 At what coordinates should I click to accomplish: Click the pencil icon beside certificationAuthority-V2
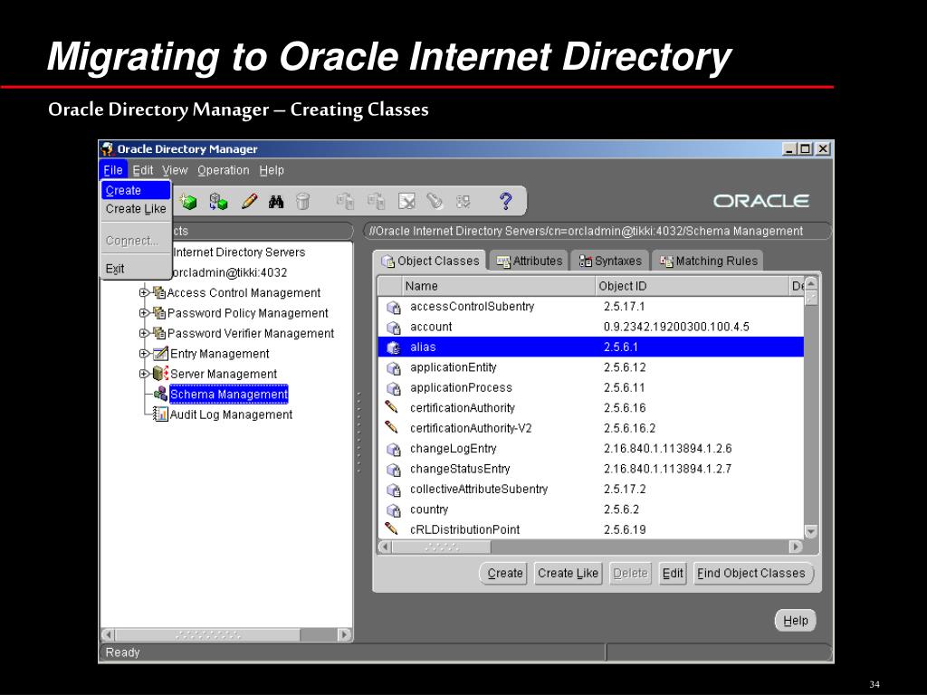point(391,427)
